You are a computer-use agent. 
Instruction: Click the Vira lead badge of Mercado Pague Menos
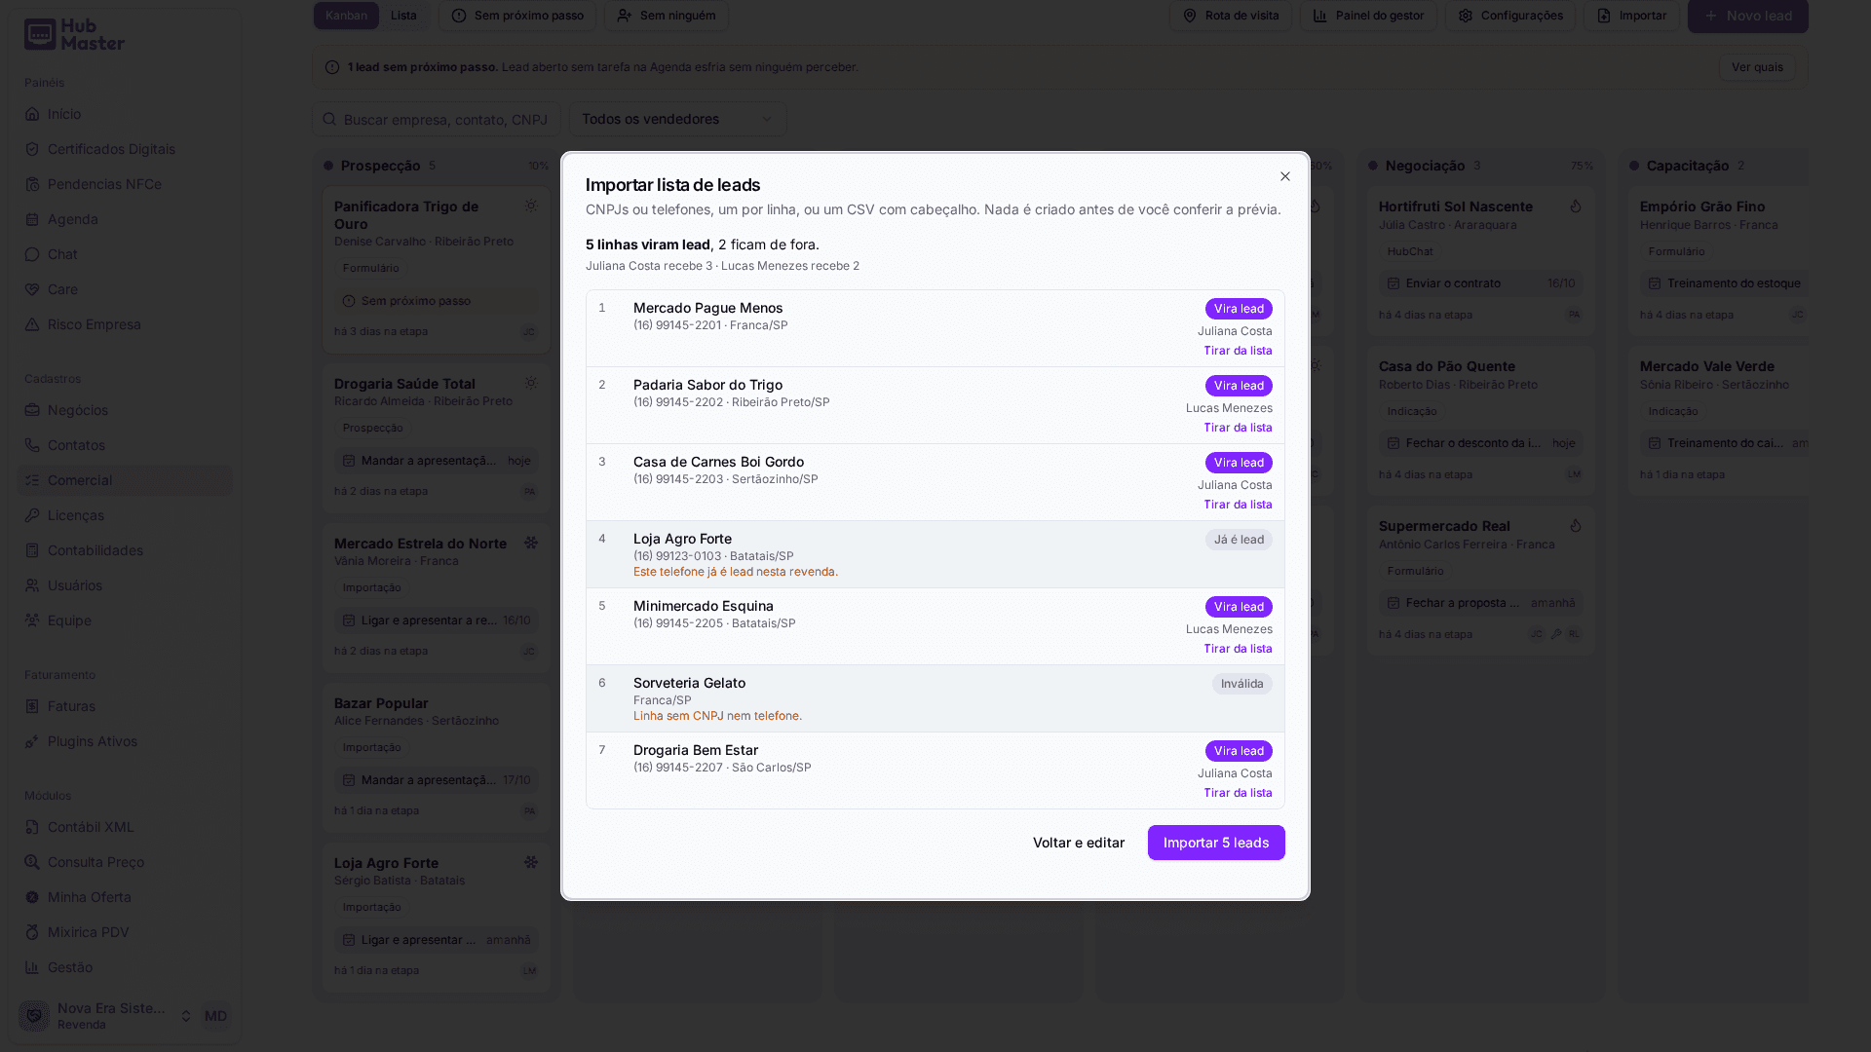1239,309
